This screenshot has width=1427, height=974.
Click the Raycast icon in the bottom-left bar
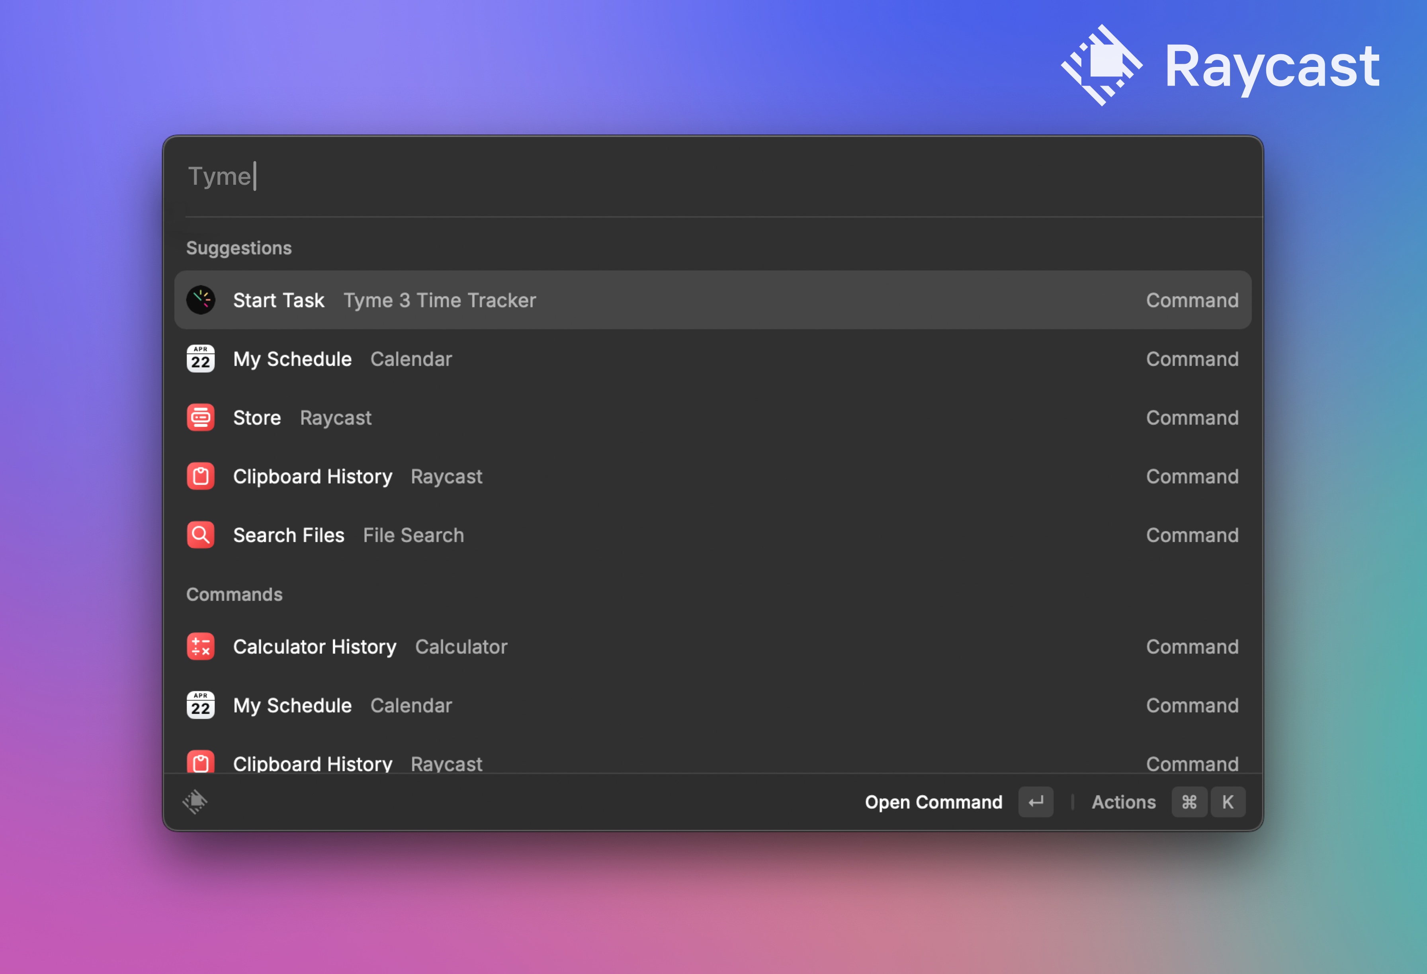[195, 802]
